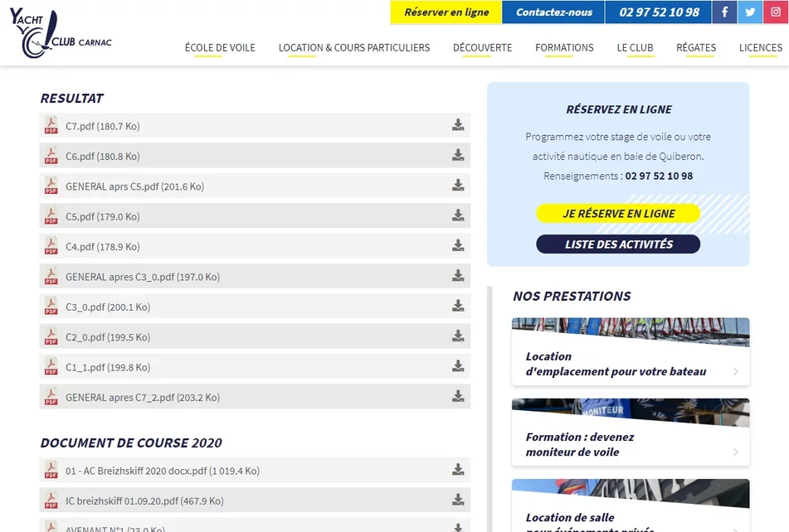Viewport: 789px width, 532px height.
Task: Download GENERAL aprs C5.pdf via arrow icon
Action: click(x=458, y=186)
